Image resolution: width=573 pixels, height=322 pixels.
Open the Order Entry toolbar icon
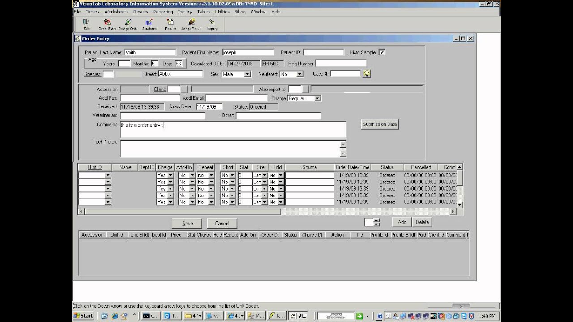pos(107,24)
